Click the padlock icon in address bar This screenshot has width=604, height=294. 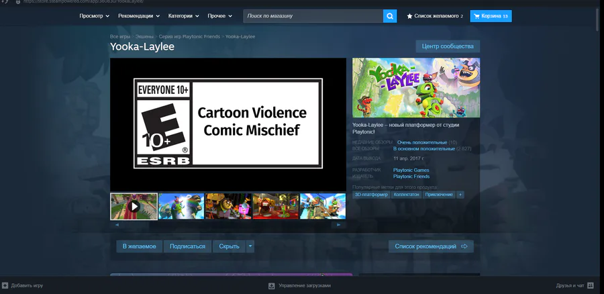pyautogui.click(x=18, y=1)
